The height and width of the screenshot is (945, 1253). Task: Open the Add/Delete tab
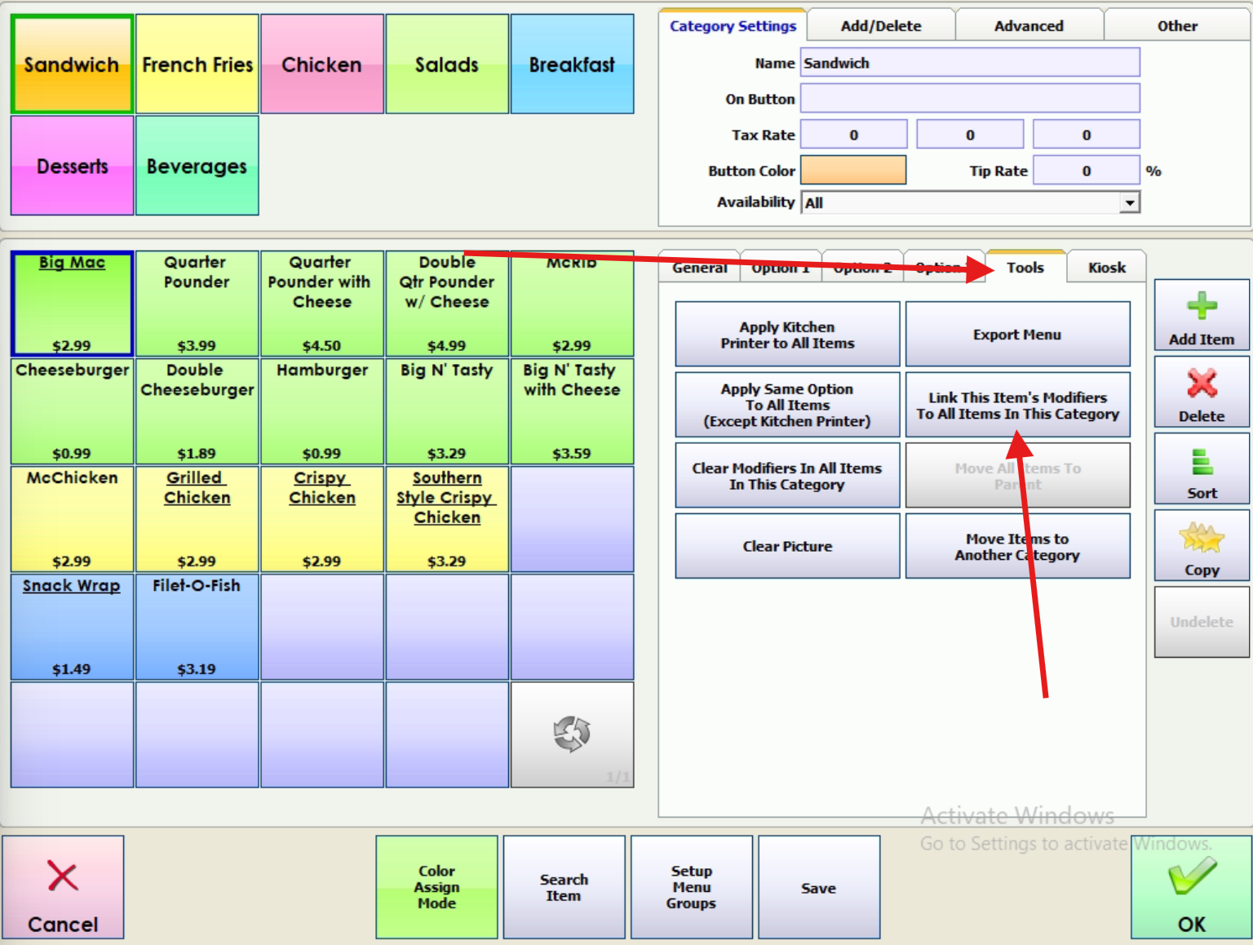click(x=881, y=25)
